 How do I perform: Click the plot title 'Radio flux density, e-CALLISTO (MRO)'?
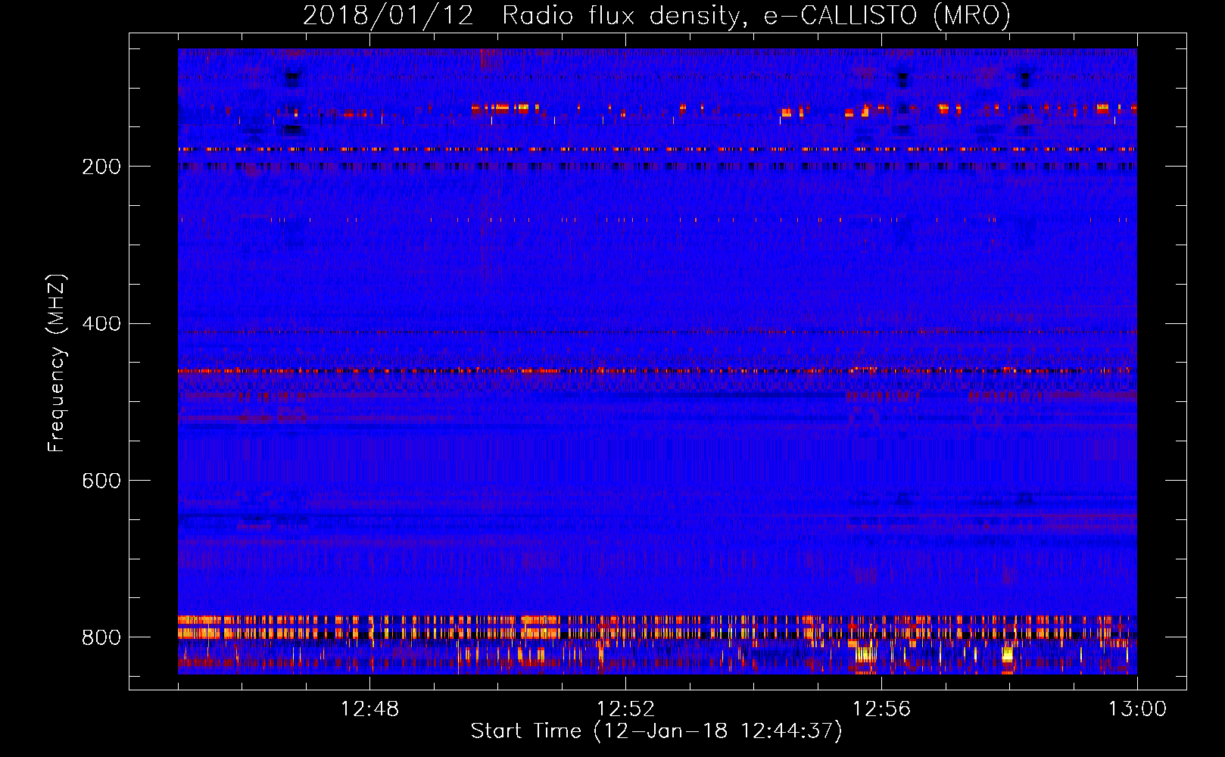pyautogui.click(x=756, y=15)
